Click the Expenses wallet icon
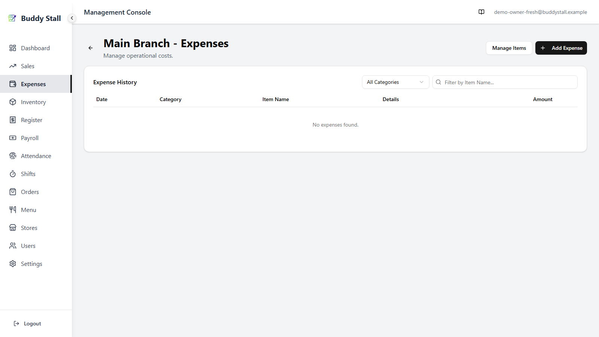 [13, 84]
